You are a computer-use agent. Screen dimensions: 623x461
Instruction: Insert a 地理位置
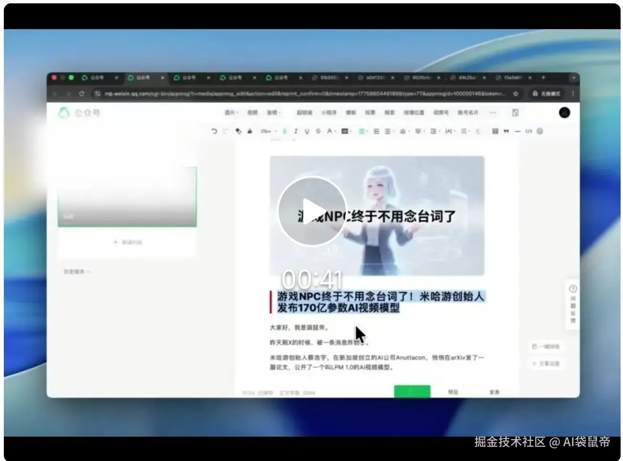pos(414,113)
